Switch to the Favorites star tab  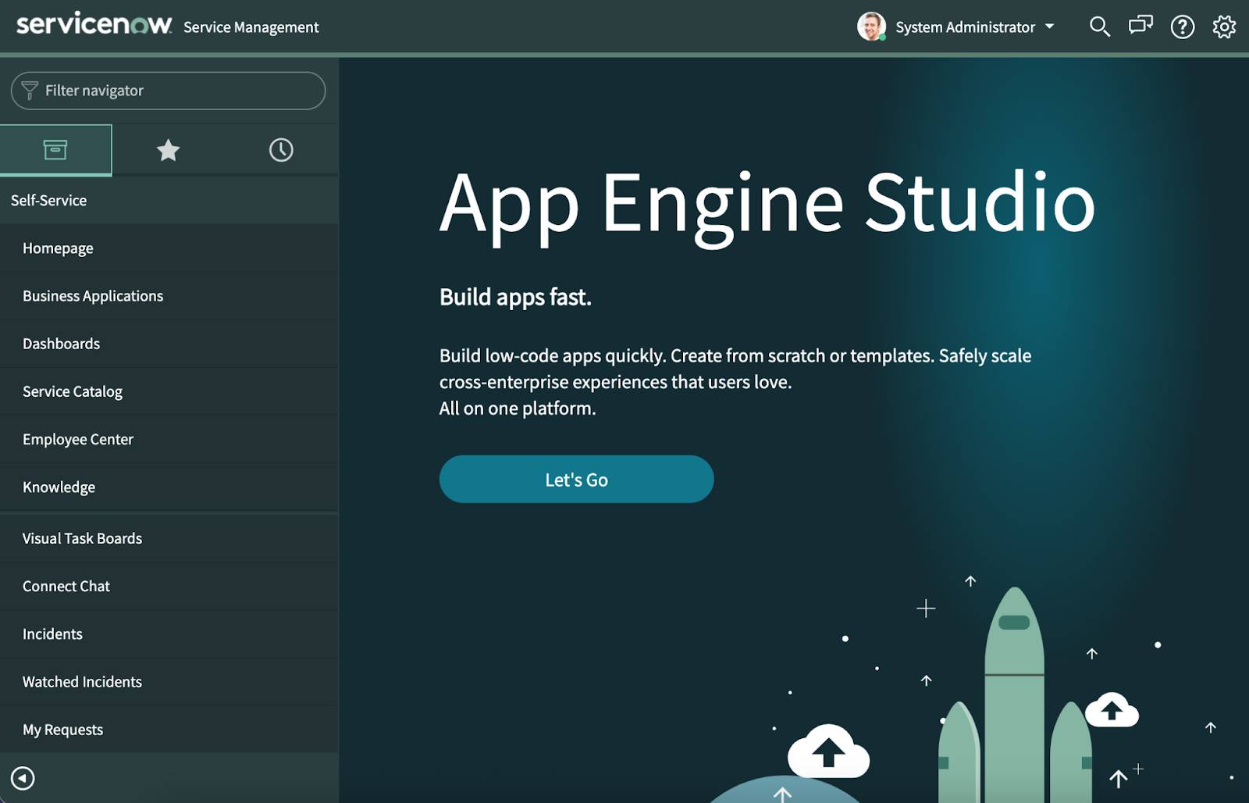168,150
